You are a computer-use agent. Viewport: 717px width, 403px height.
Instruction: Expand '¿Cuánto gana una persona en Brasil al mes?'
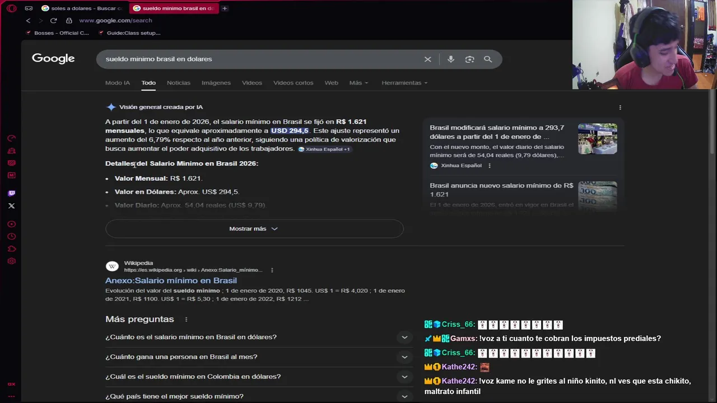(259, 357)
